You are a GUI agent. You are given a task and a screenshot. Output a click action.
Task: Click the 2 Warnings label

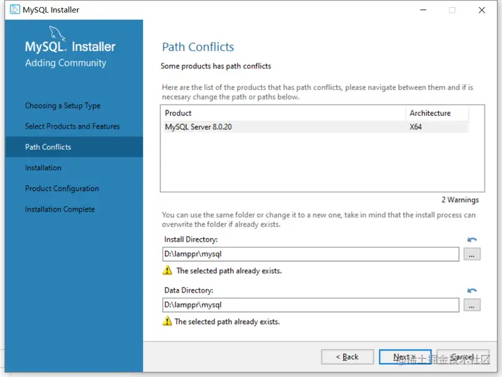coord(460,200)
